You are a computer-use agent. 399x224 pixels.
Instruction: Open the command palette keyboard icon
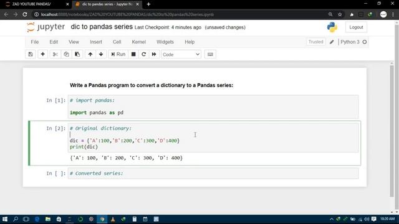click(210, 54)
